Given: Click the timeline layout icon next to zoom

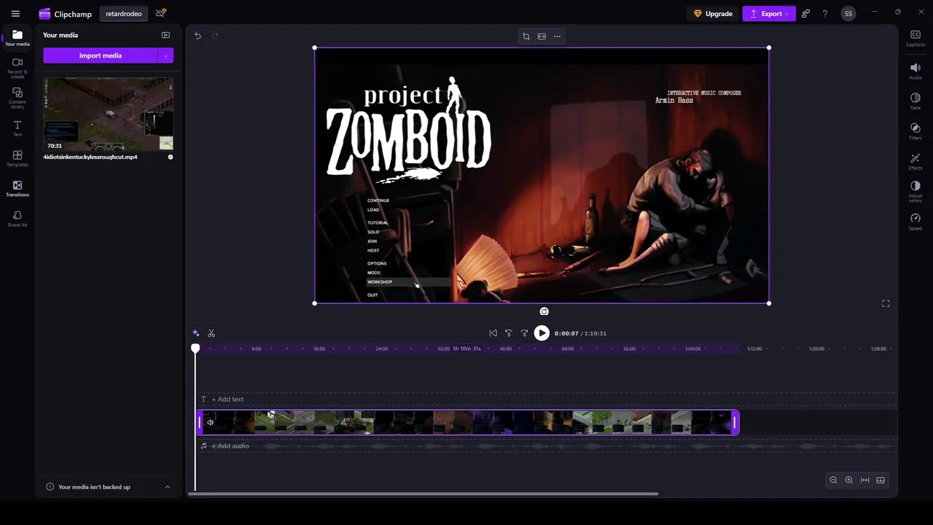Looking at the screenshot, I should (881, 480).
